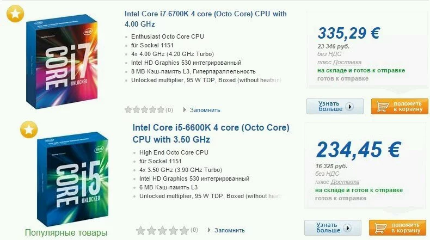The image size is (430, 240).
Task: Click arrow icon on i5 'Узнать больше' button
Action: (x=347, y=228)
